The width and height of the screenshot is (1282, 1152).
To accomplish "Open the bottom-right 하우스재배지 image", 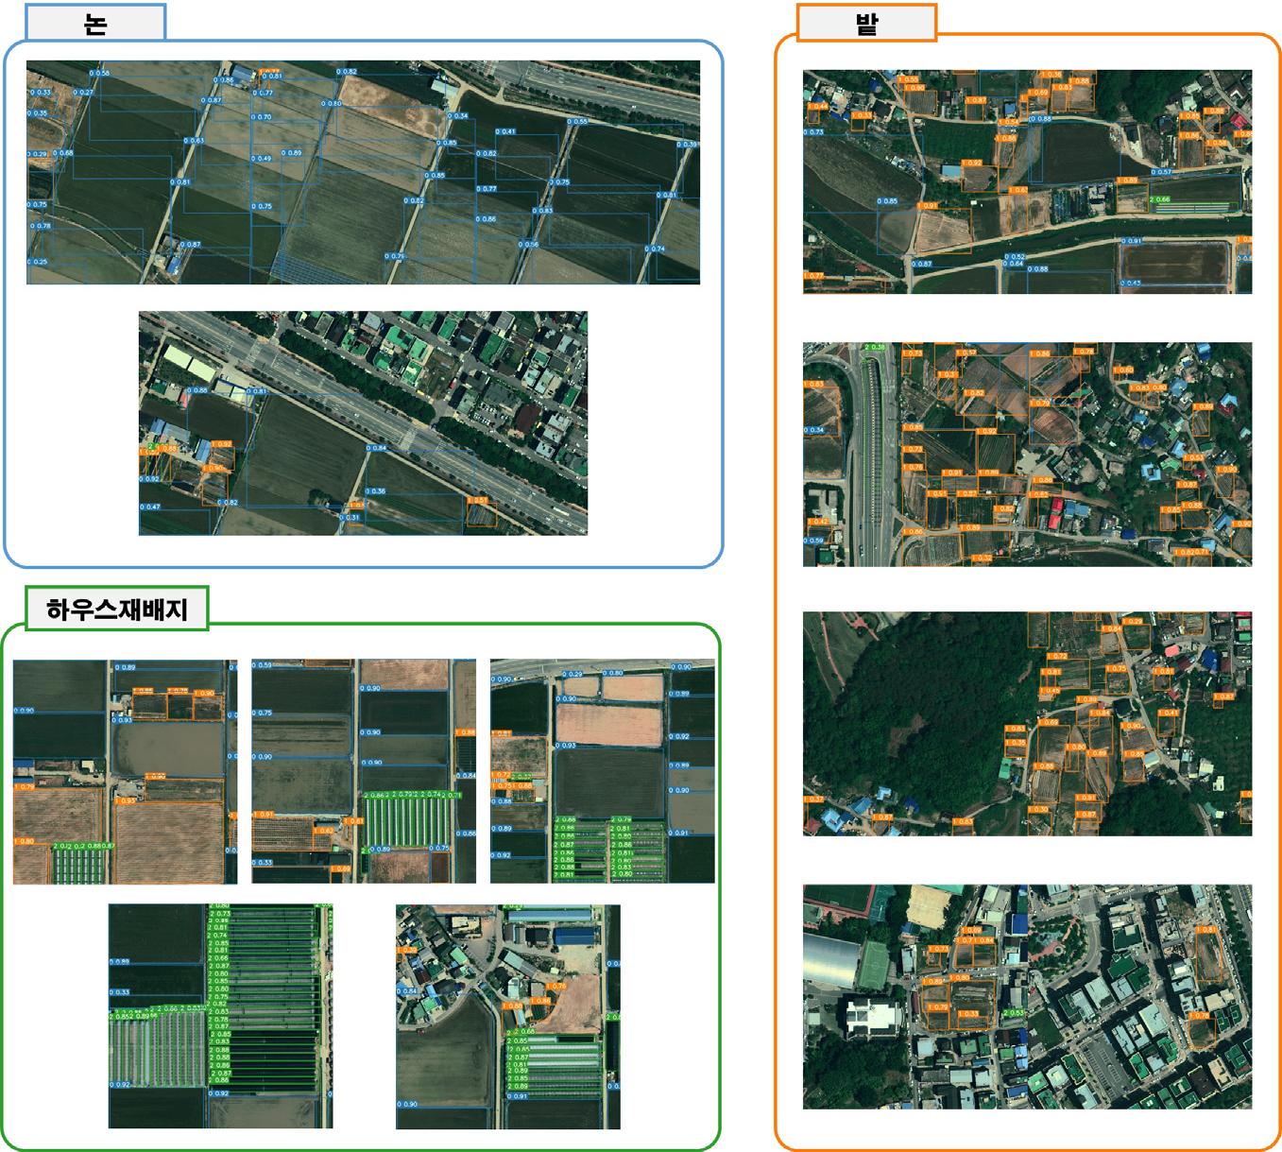I will [508, 1017].
